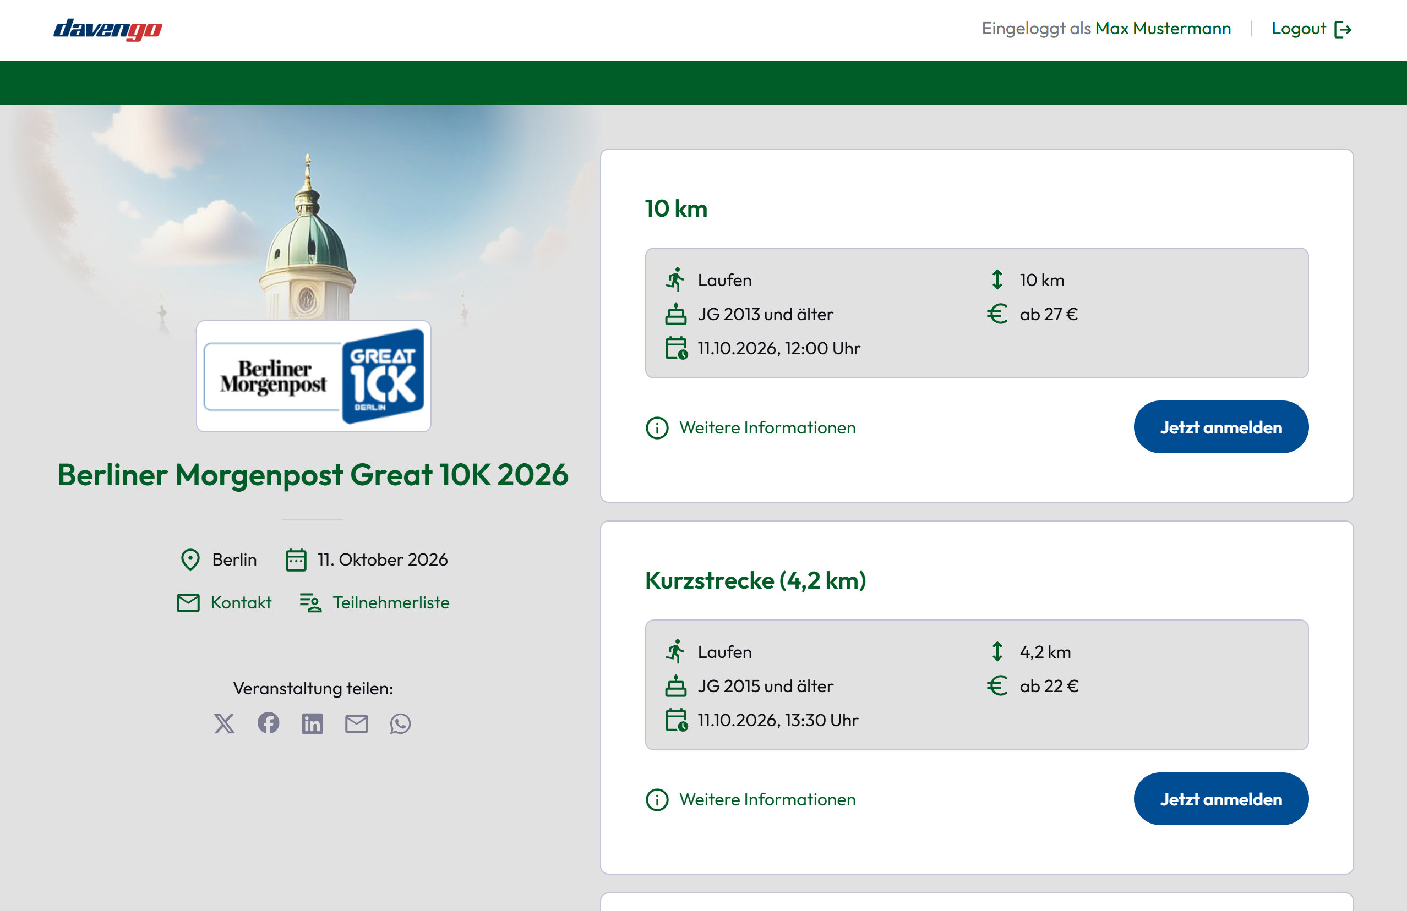Share the event on LinkedIn
Image resolution: width=1407 pixels, height=911 pixels.
(x=313, y=724)
